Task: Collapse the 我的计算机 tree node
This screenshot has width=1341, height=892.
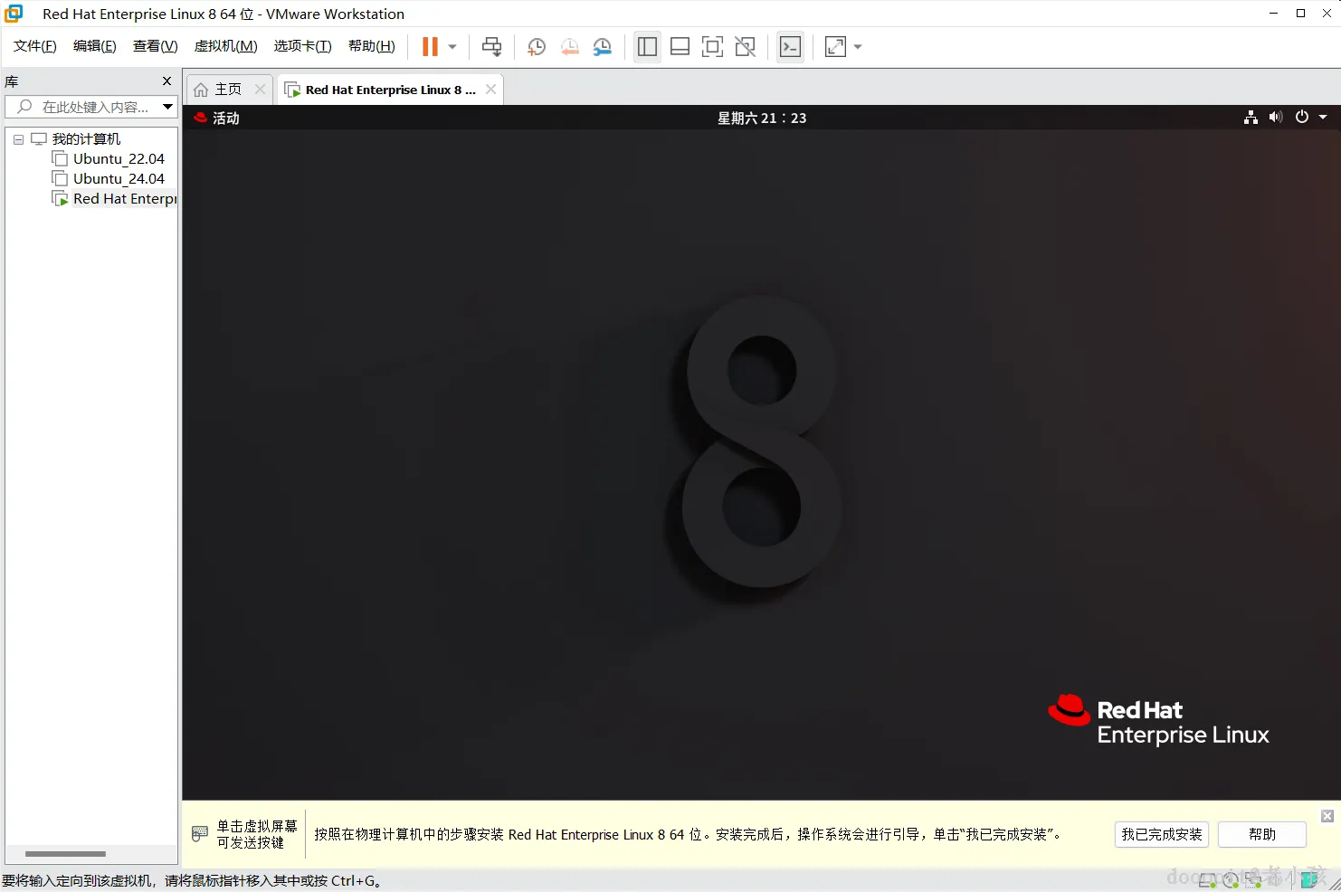Action: (17, 138)
